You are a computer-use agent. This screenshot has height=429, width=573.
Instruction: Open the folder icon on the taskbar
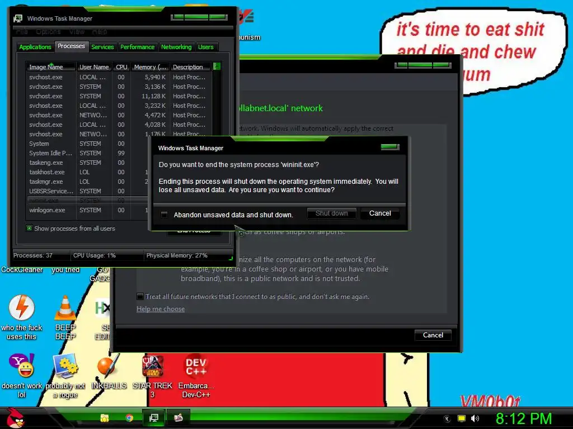click(x=105, y=418)
